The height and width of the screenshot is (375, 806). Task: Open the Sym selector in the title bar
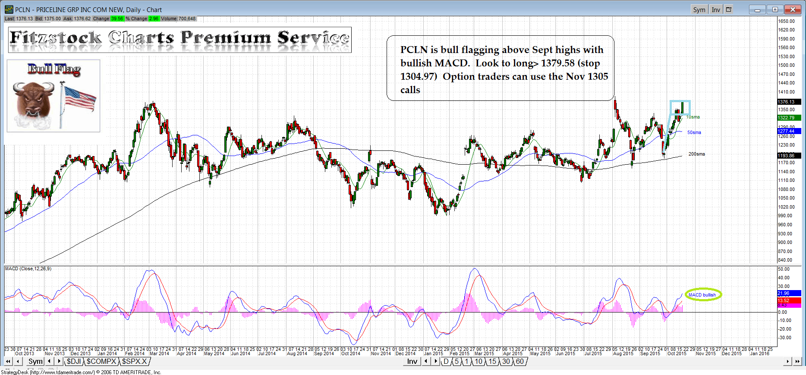tap(699, 9)
